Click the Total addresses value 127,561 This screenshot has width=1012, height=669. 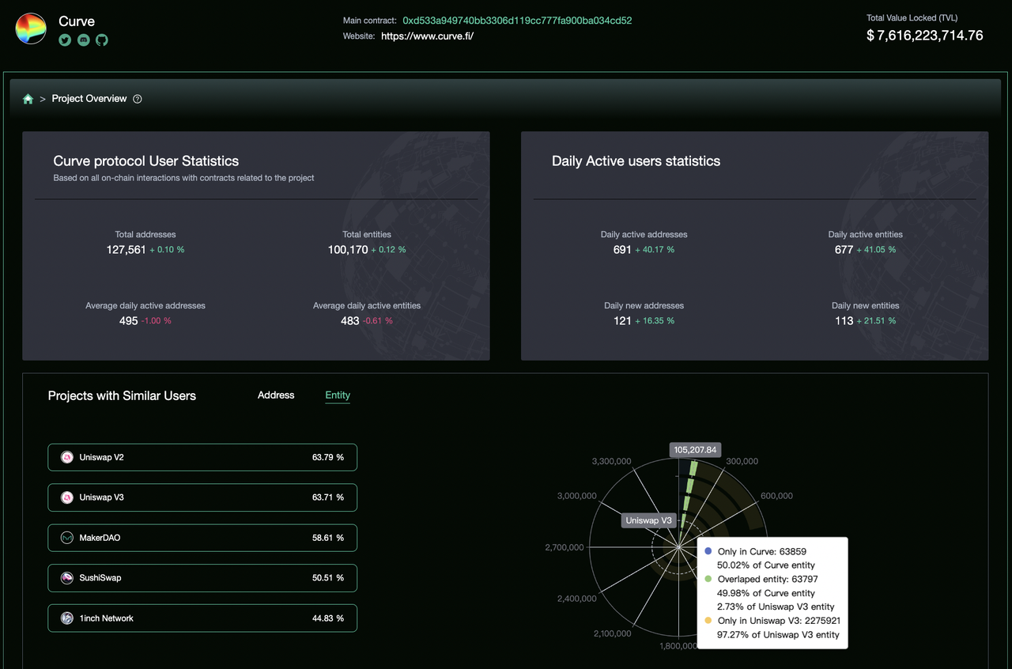click(126, 250)
